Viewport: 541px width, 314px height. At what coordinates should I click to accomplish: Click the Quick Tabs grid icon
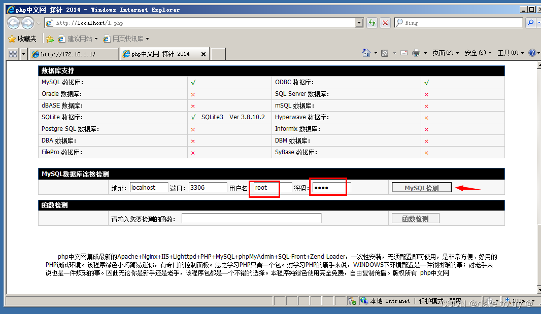coord(13,54)
